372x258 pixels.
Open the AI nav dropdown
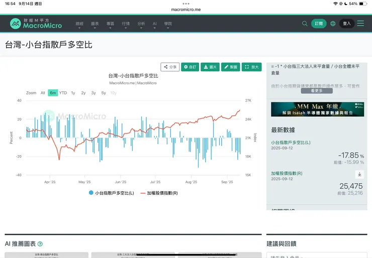(x=154, y=25)
